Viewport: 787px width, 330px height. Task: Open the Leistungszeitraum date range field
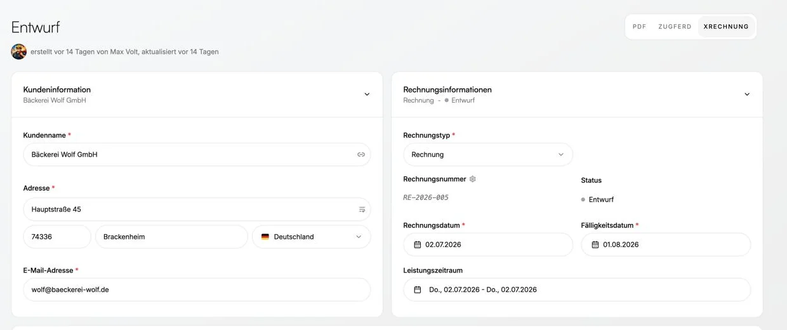click(x=577, y=289)
